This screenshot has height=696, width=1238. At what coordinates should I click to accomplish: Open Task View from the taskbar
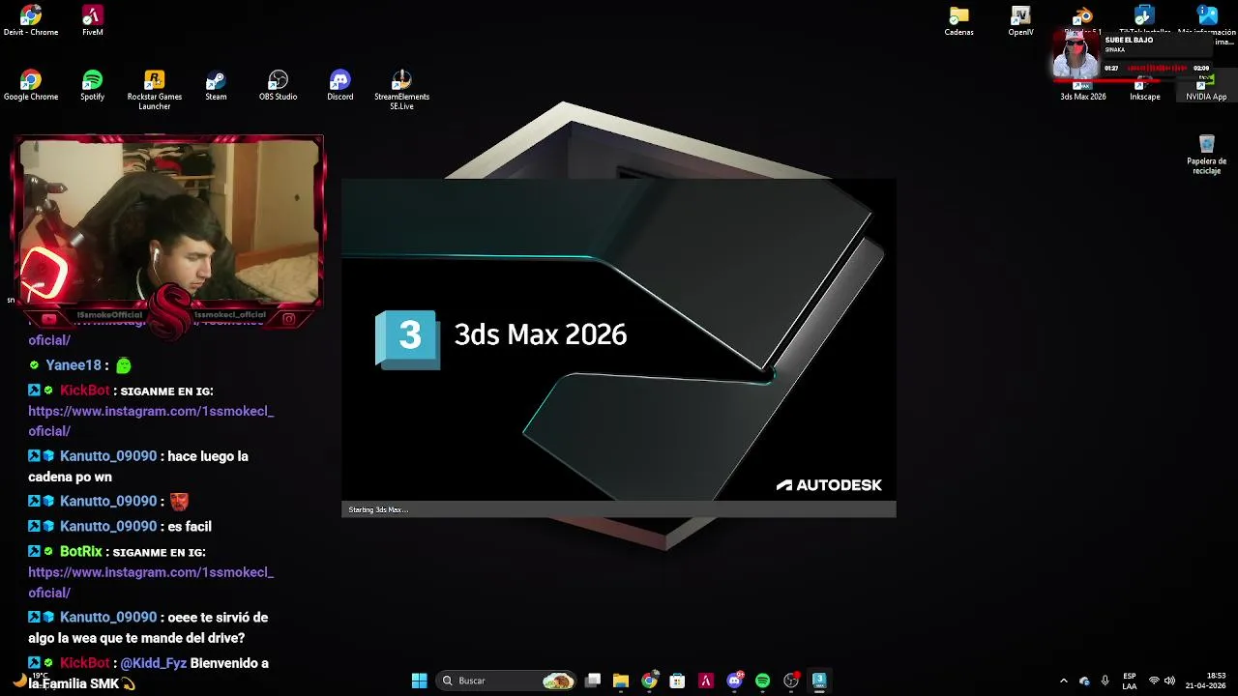pos(593,681)
